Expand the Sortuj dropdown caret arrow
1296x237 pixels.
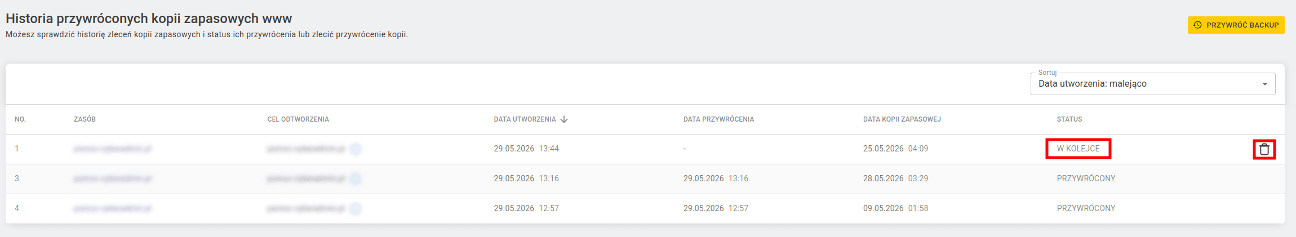pos(1265,84)
